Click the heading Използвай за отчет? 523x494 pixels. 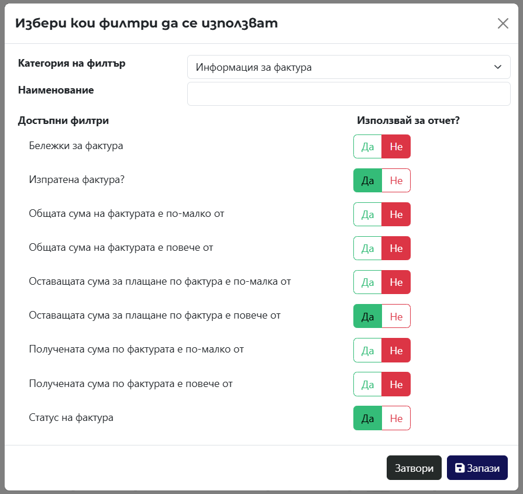coord(408,120)
